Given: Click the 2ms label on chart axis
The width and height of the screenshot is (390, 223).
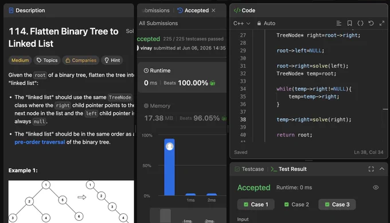Looking at the screenshot, I should pos(212,200).
